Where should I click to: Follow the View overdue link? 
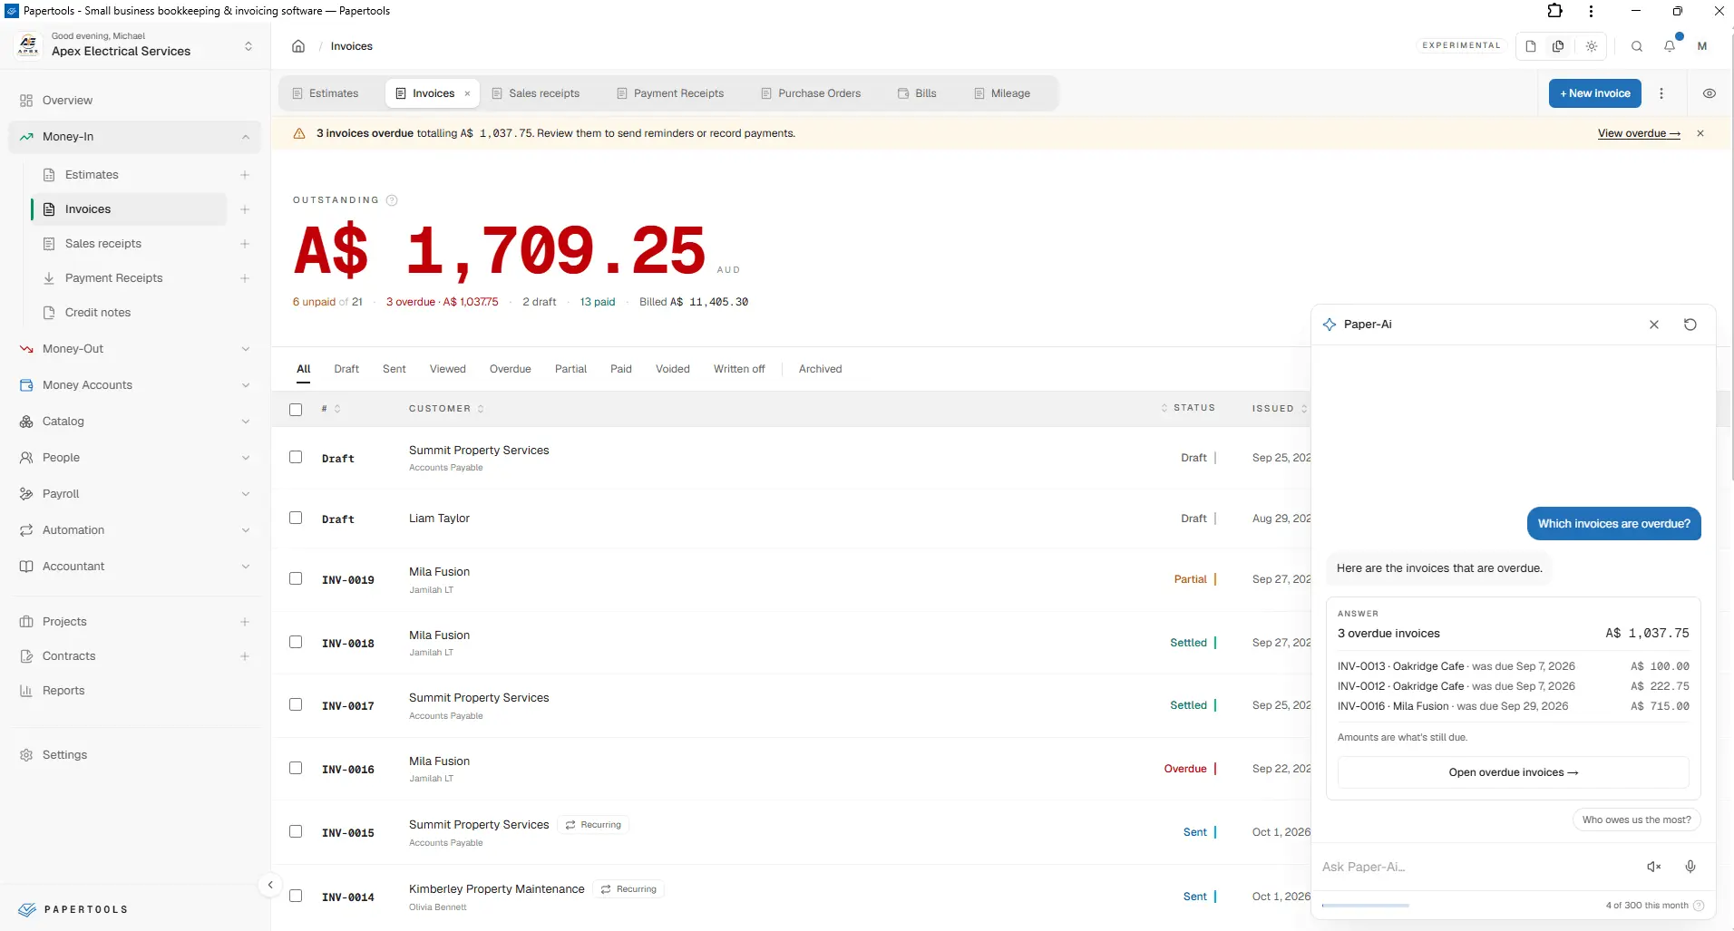click(x=1639, y=133)
